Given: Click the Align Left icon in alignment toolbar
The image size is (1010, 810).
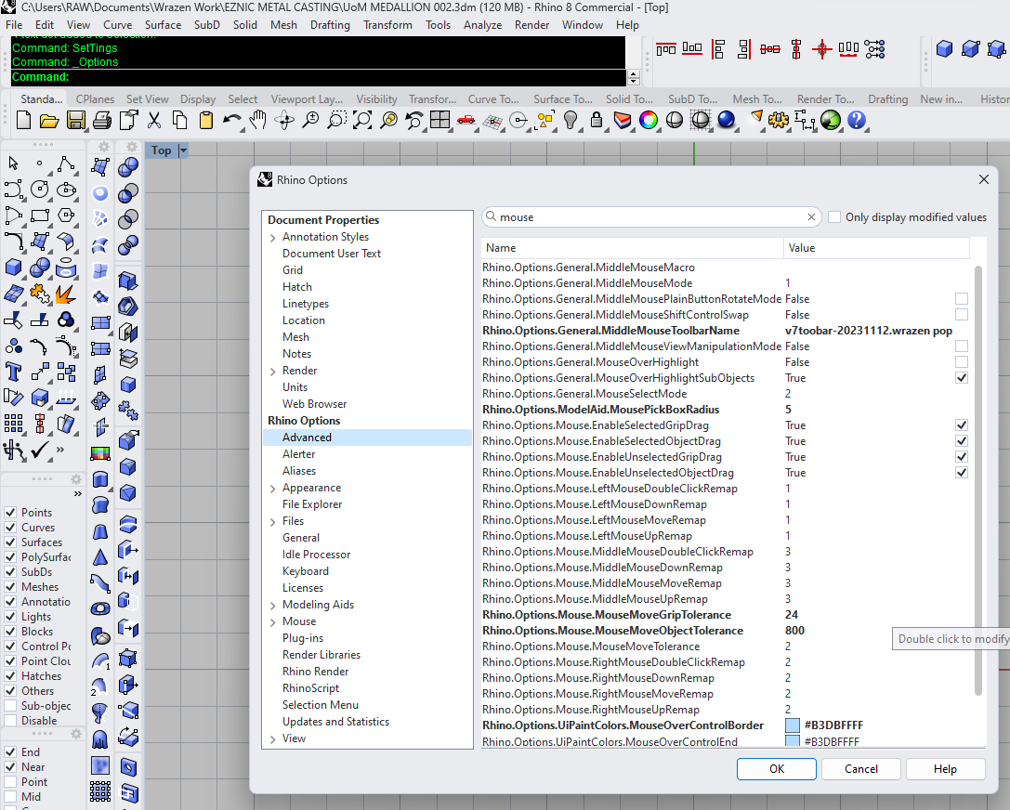Looking at the screenshot, I should (717, 49).
